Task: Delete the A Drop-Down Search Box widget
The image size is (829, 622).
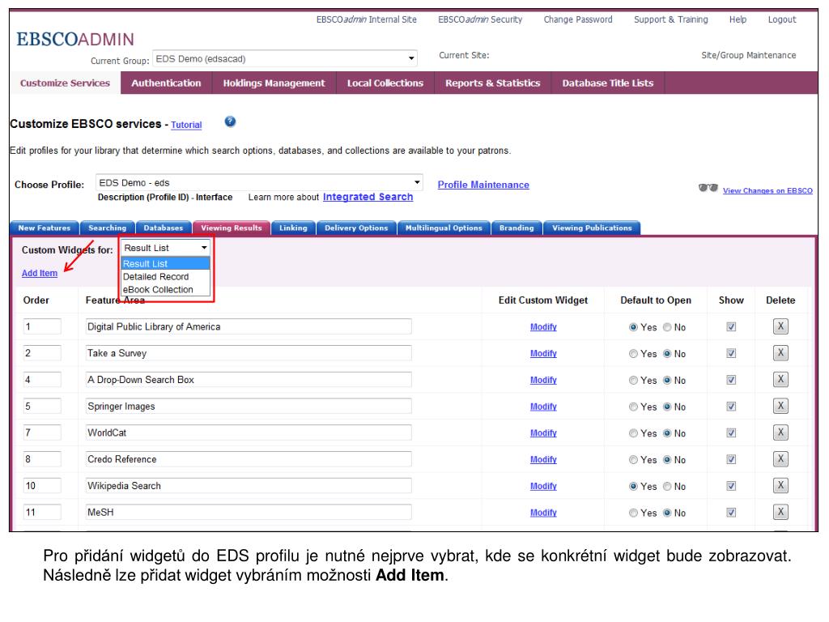Action: pos(780,379)
